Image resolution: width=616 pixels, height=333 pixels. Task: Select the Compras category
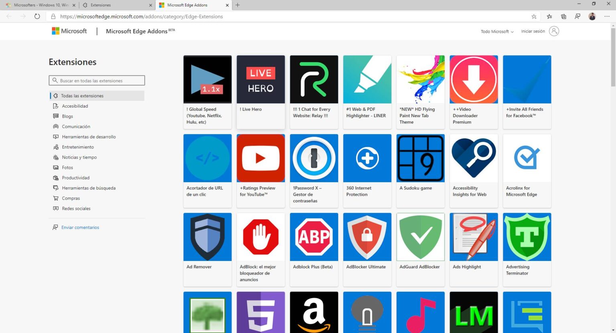[71, 198]
